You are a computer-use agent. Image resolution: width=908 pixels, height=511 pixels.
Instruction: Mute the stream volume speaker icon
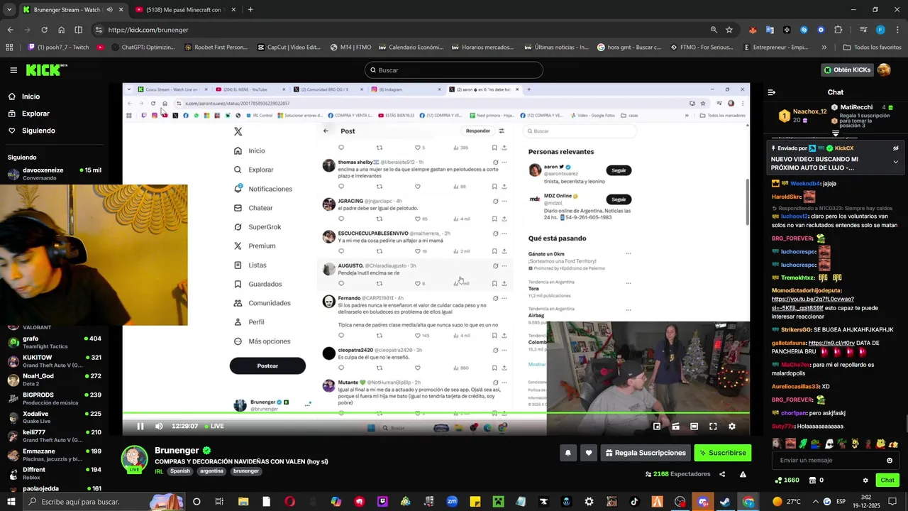point(159,426)
